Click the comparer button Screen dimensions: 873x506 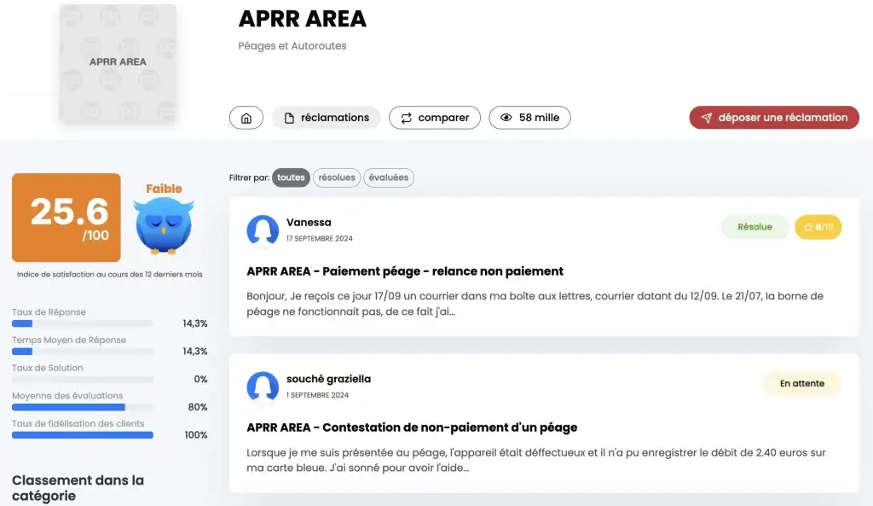[x=435, y=118]
